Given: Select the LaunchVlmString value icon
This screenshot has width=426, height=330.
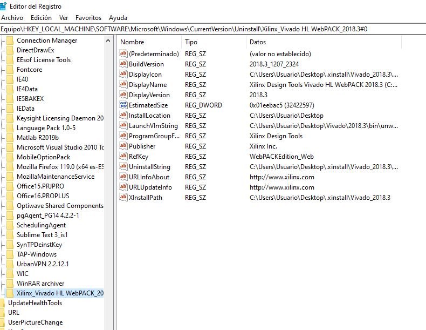Looking at the screenshot, I should click(123, 126).
